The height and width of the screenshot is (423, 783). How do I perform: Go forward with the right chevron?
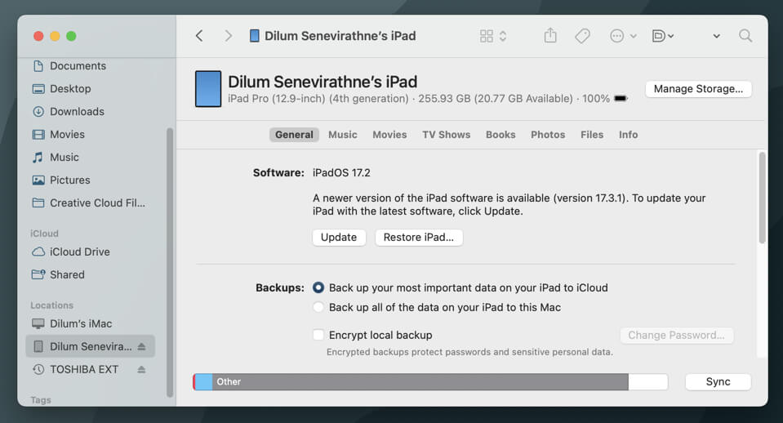[229, 36]
